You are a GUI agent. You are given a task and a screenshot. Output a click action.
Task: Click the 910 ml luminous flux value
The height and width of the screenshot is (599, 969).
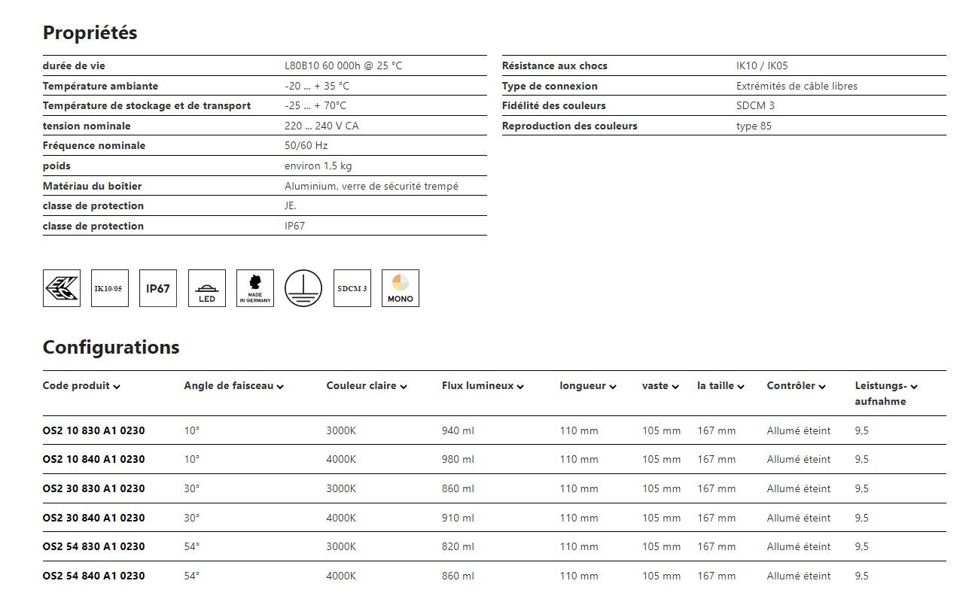[x=458, y=518]
